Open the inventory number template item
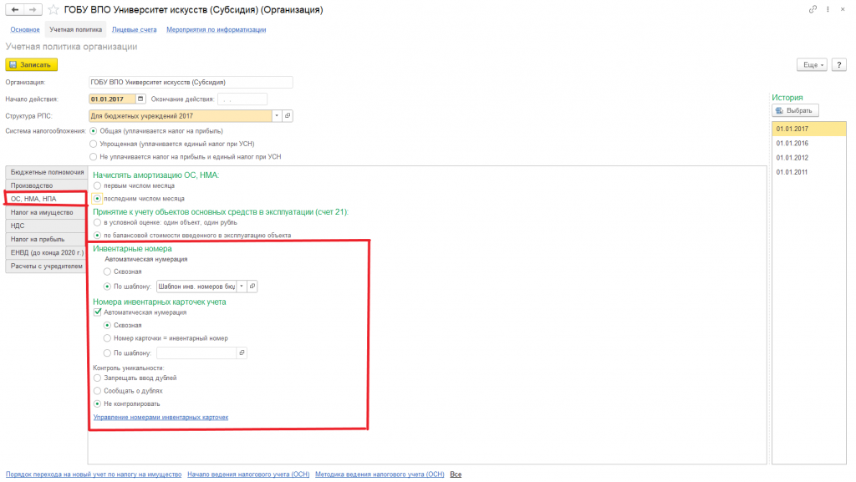856x482 pixels. pos(252,287)
